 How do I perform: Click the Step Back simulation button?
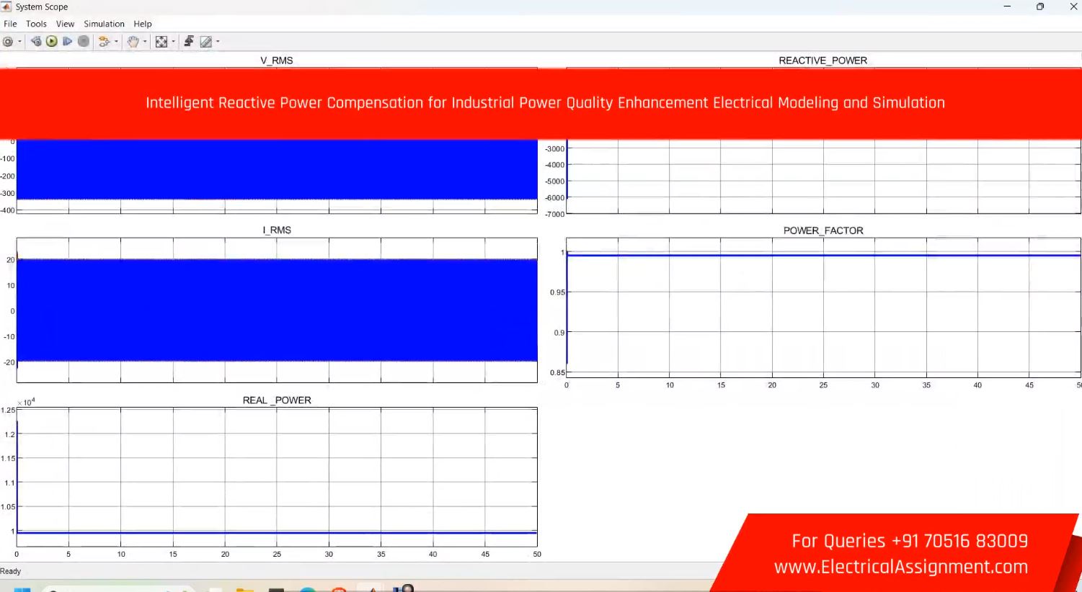(x=36, y=42)
